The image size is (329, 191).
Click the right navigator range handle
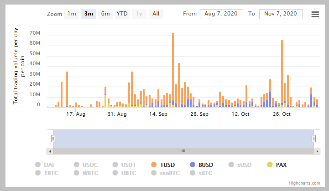coord(313,138)
